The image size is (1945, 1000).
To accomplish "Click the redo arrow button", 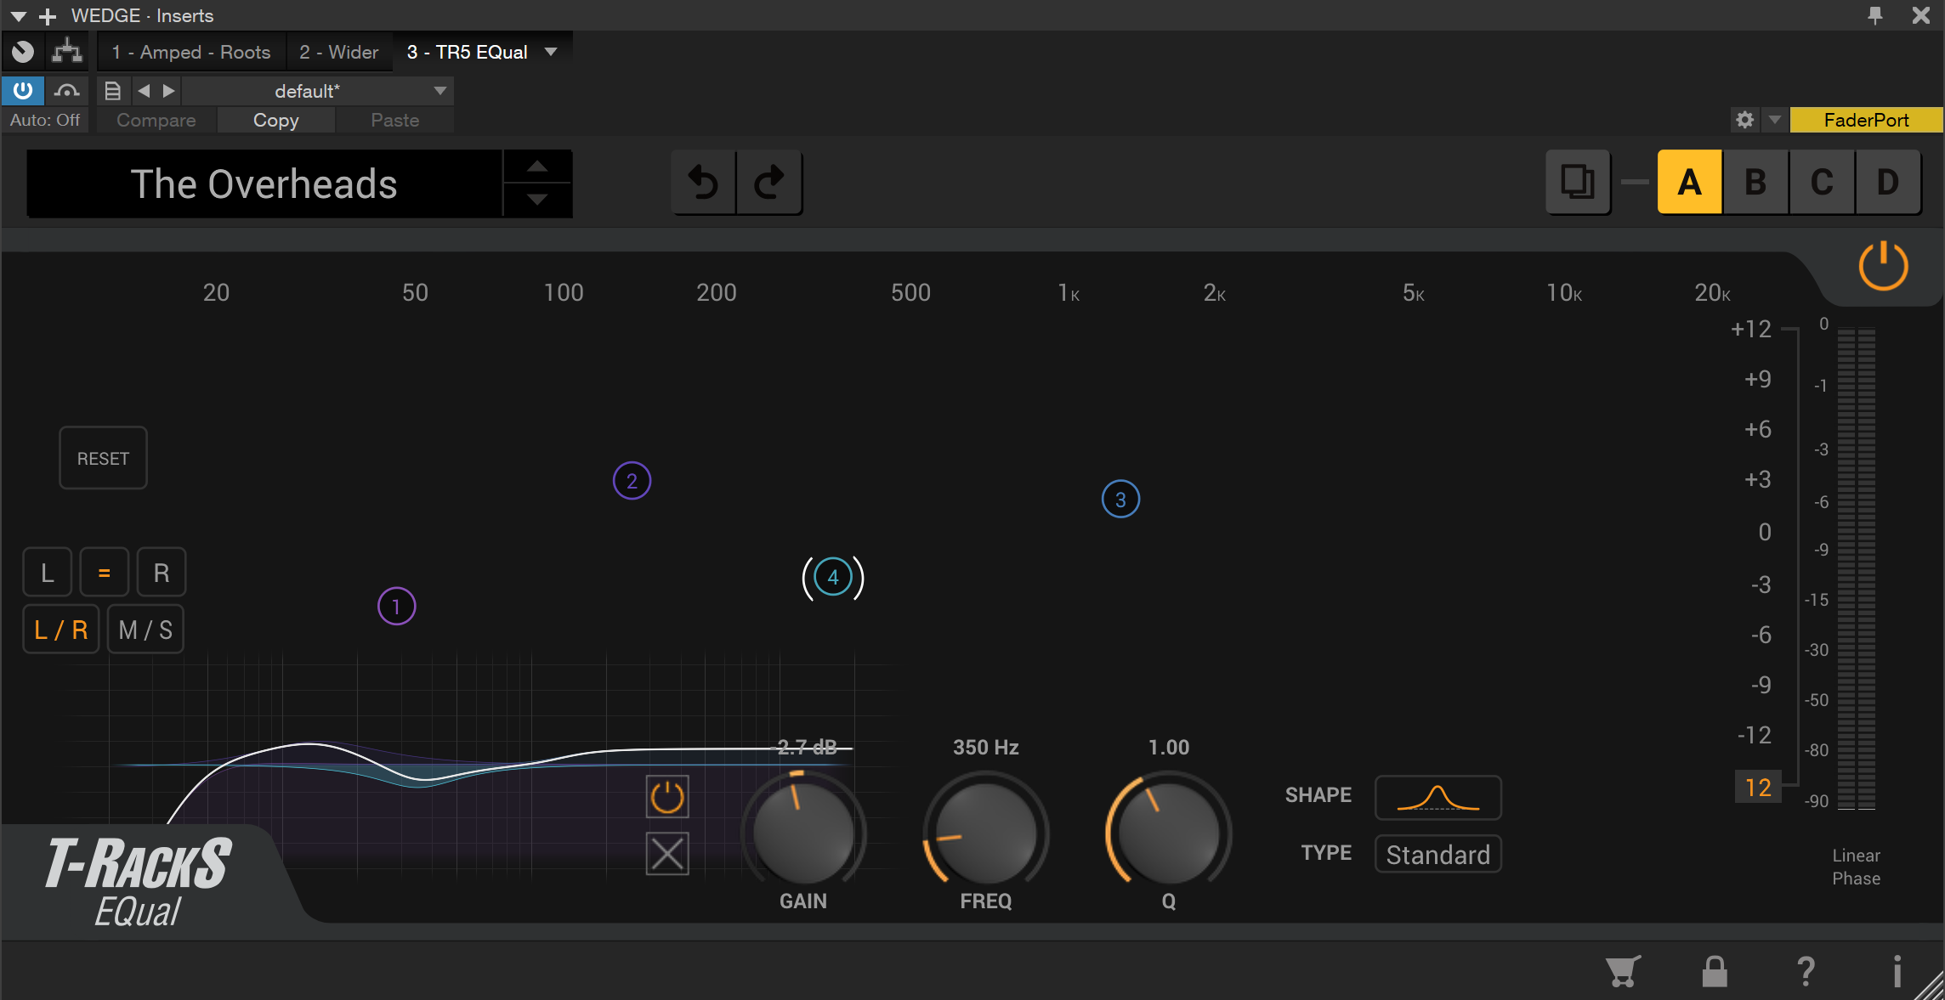I will [769, 183].
